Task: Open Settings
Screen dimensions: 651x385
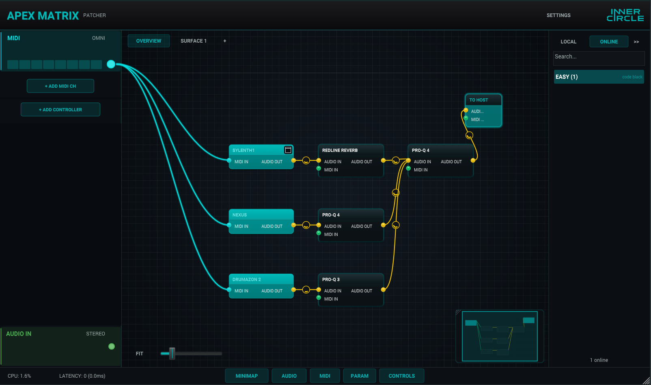Action: pyautogui.click(x=558, y=15)
